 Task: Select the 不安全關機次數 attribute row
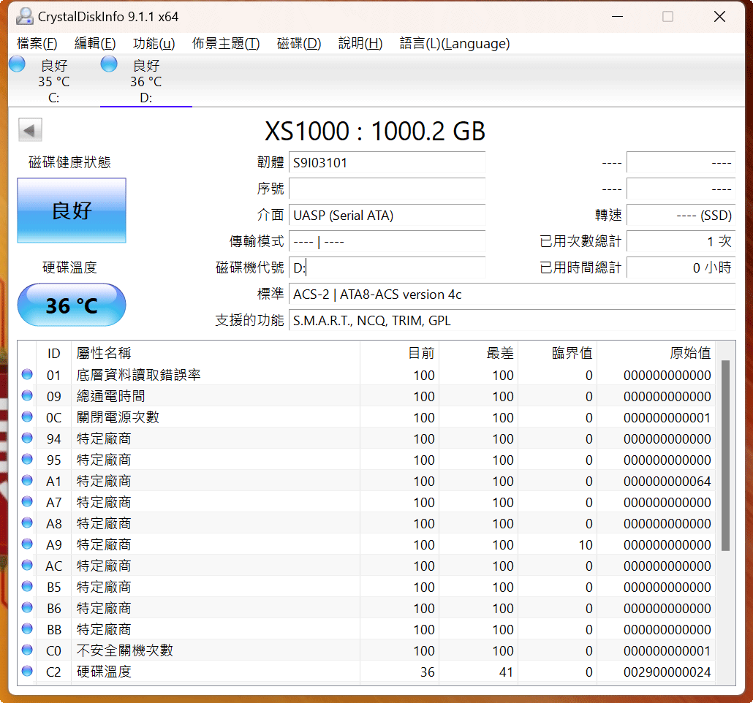[366, 650]
